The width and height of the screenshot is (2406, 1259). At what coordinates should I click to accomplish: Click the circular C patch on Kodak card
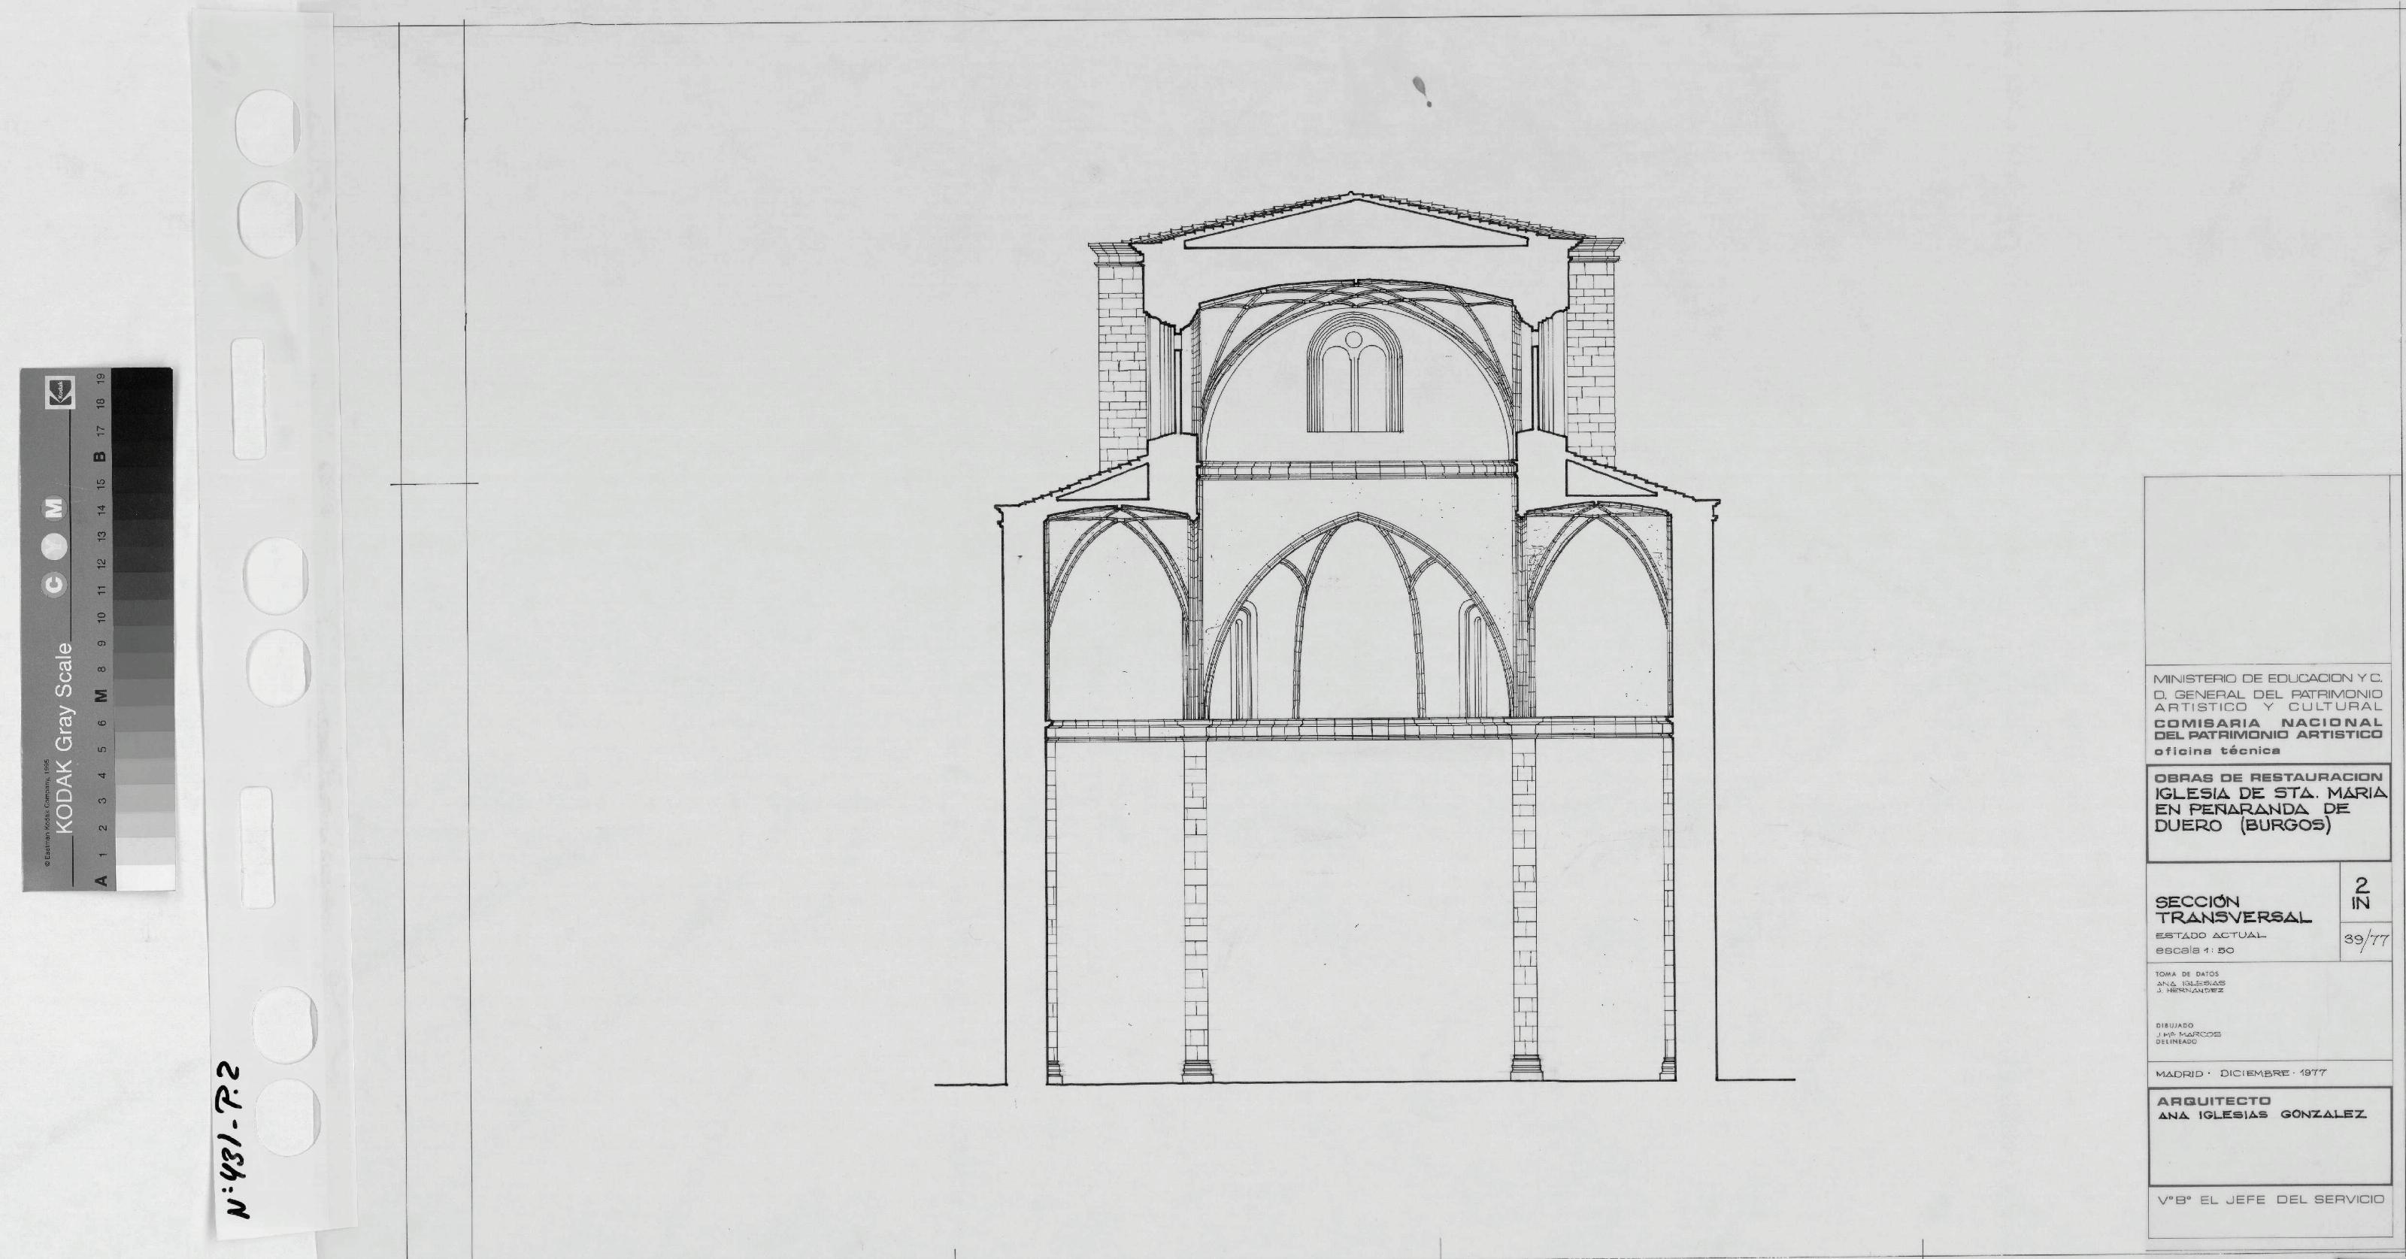54,585
